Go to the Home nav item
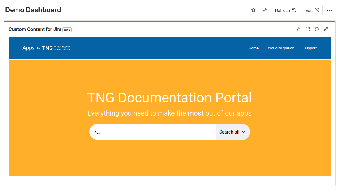This screenshot has width=340, height=195. pos(253,48)
